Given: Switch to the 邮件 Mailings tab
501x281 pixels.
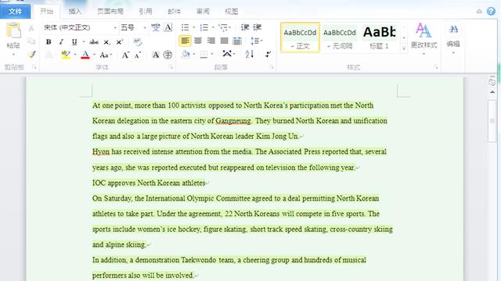Looking at the screenshot, I should [174, 12].
